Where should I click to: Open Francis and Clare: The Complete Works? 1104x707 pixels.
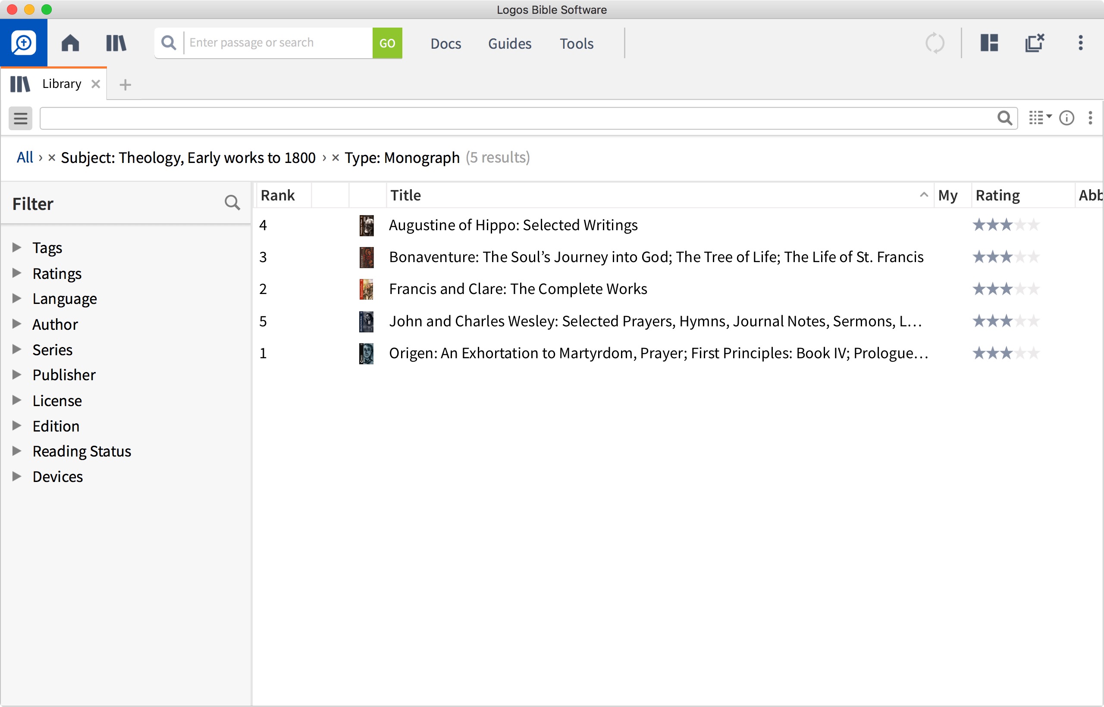click(518, 289)
